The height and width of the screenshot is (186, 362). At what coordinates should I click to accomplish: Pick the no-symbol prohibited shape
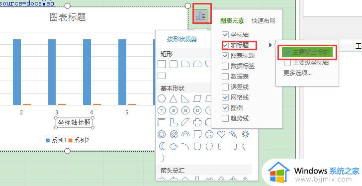pos(174,134)
